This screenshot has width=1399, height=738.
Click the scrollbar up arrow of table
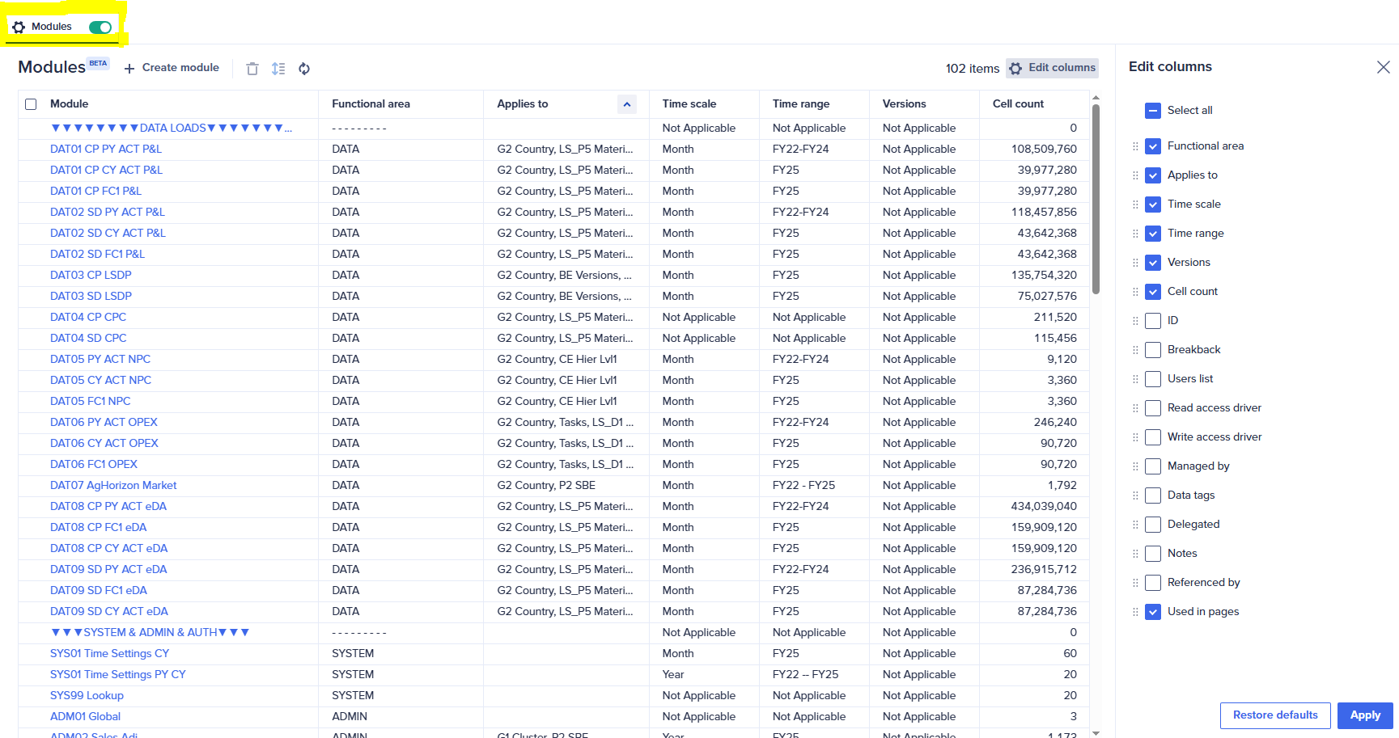coord(1096,97)
